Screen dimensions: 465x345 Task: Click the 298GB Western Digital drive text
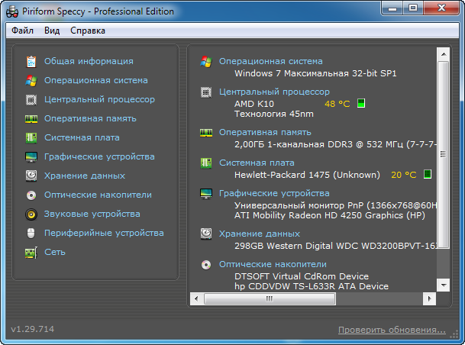click(x=335, y=246)
